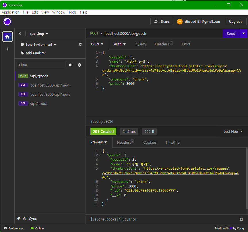This screenshot has width=248, height=232.
Task: Open the Help menu
Action: point(84,12)
